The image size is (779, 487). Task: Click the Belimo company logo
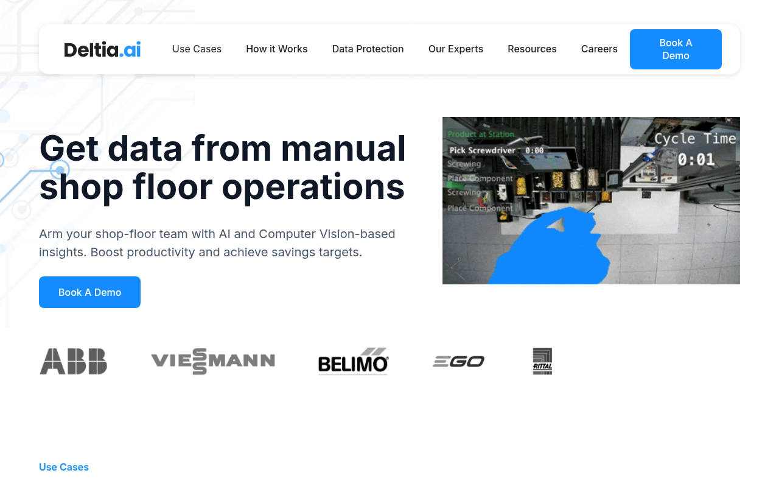[x=353, y=361]
